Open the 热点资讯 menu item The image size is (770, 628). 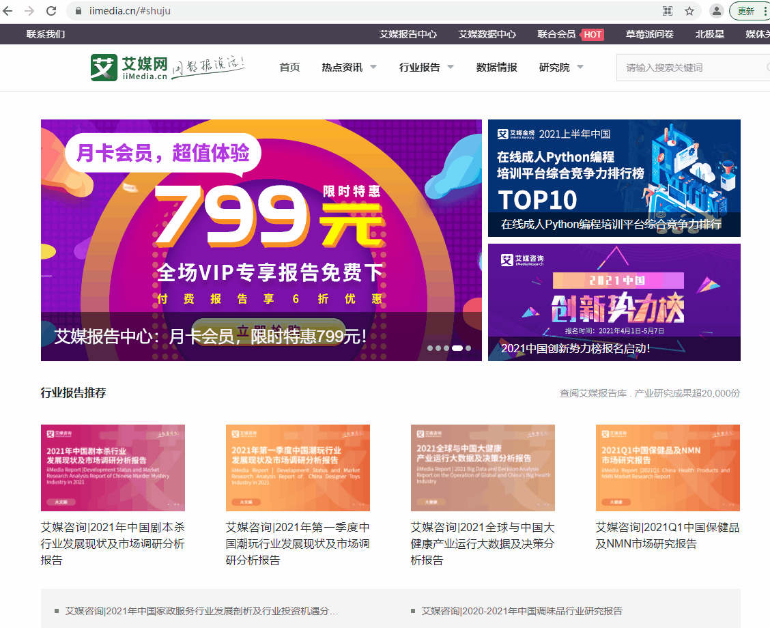(x=342, y=68)
